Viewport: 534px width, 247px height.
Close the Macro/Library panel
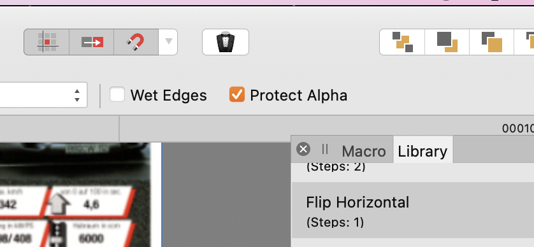tap(303, 149)
